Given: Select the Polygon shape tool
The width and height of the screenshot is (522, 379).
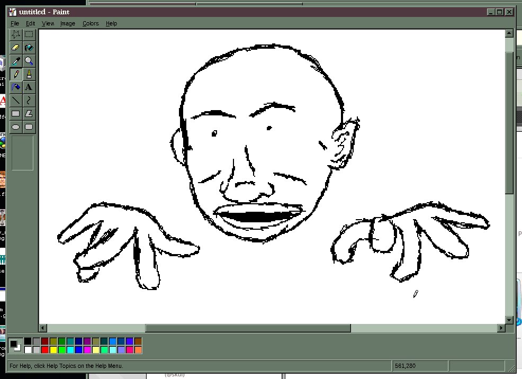Looking at the screenshot, I should (29, 113).
